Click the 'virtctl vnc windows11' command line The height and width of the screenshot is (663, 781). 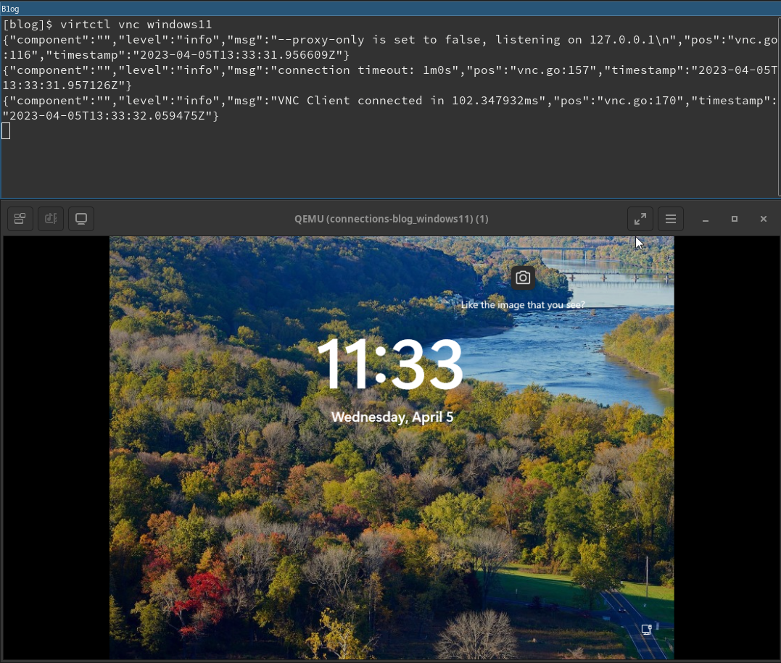pos(136,25)
